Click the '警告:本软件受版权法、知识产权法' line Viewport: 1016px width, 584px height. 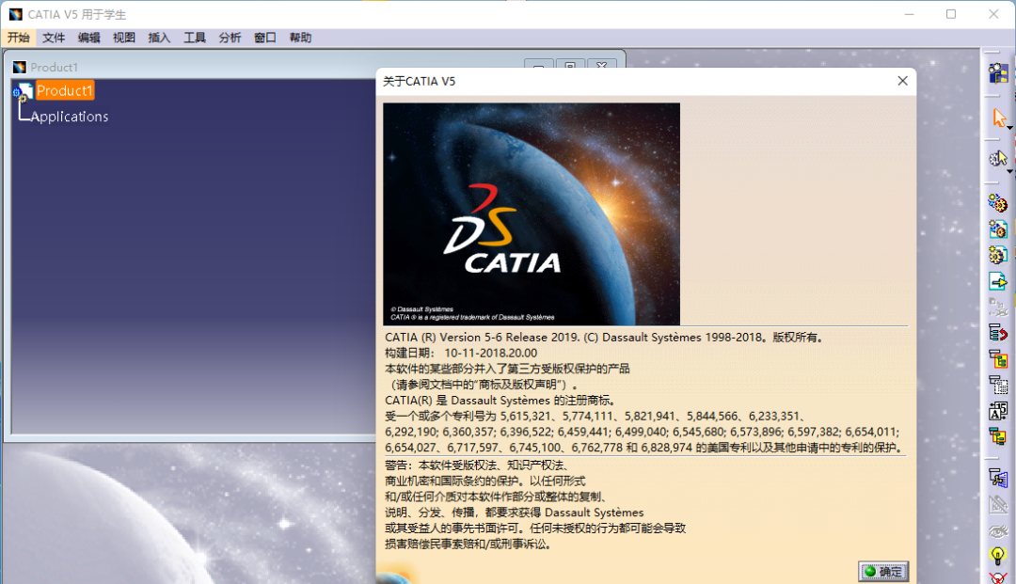[478, 465]
